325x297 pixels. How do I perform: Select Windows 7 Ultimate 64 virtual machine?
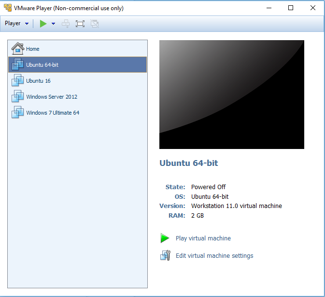78,113
